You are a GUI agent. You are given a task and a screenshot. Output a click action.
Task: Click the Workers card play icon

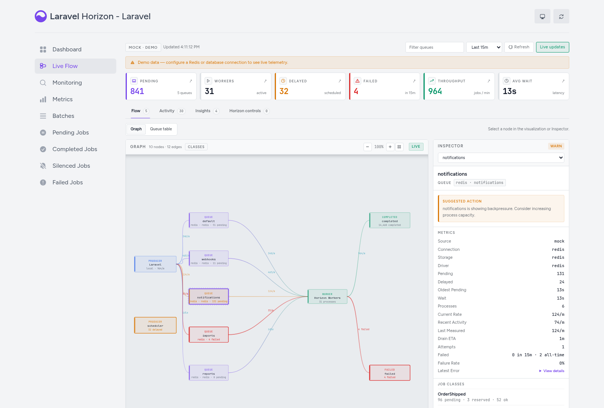[x=208, y=81]
